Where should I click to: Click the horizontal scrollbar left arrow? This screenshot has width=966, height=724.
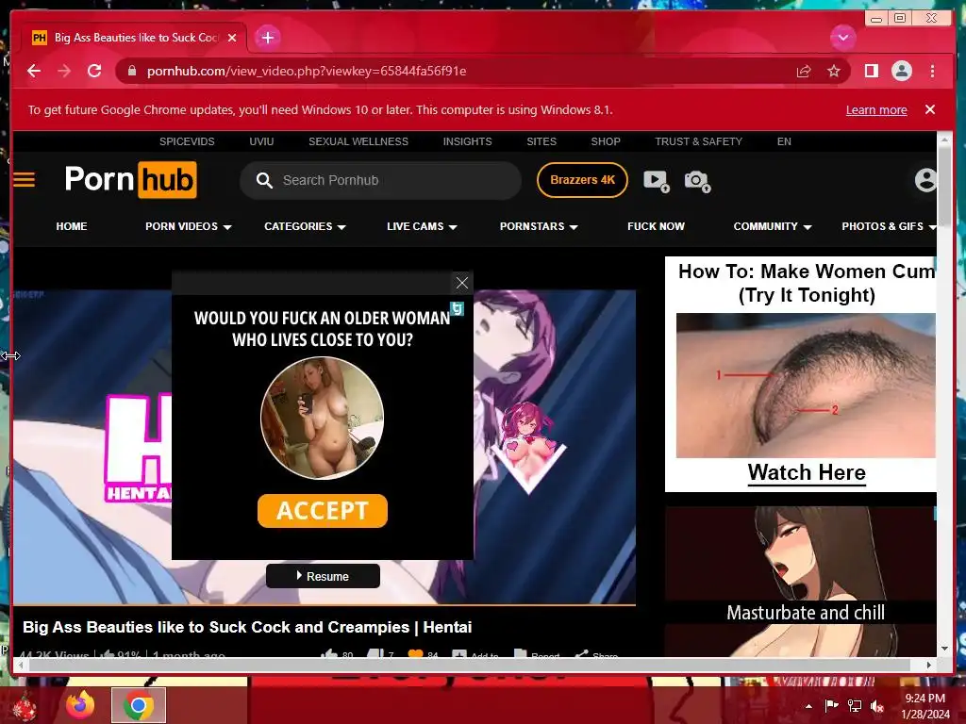(x=21, y=665)
